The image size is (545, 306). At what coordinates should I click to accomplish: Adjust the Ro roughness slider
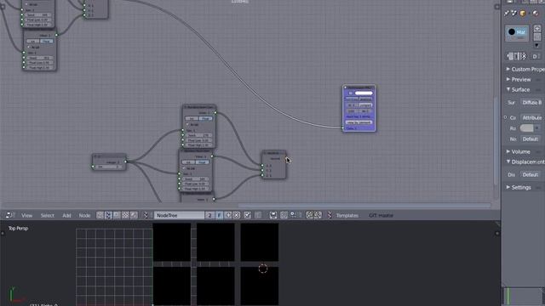(526, 128)
